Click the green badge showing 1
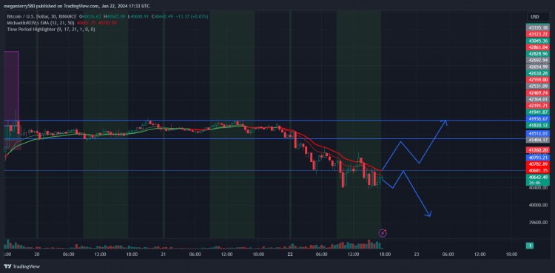555x273 pixels. pos(530,246)
